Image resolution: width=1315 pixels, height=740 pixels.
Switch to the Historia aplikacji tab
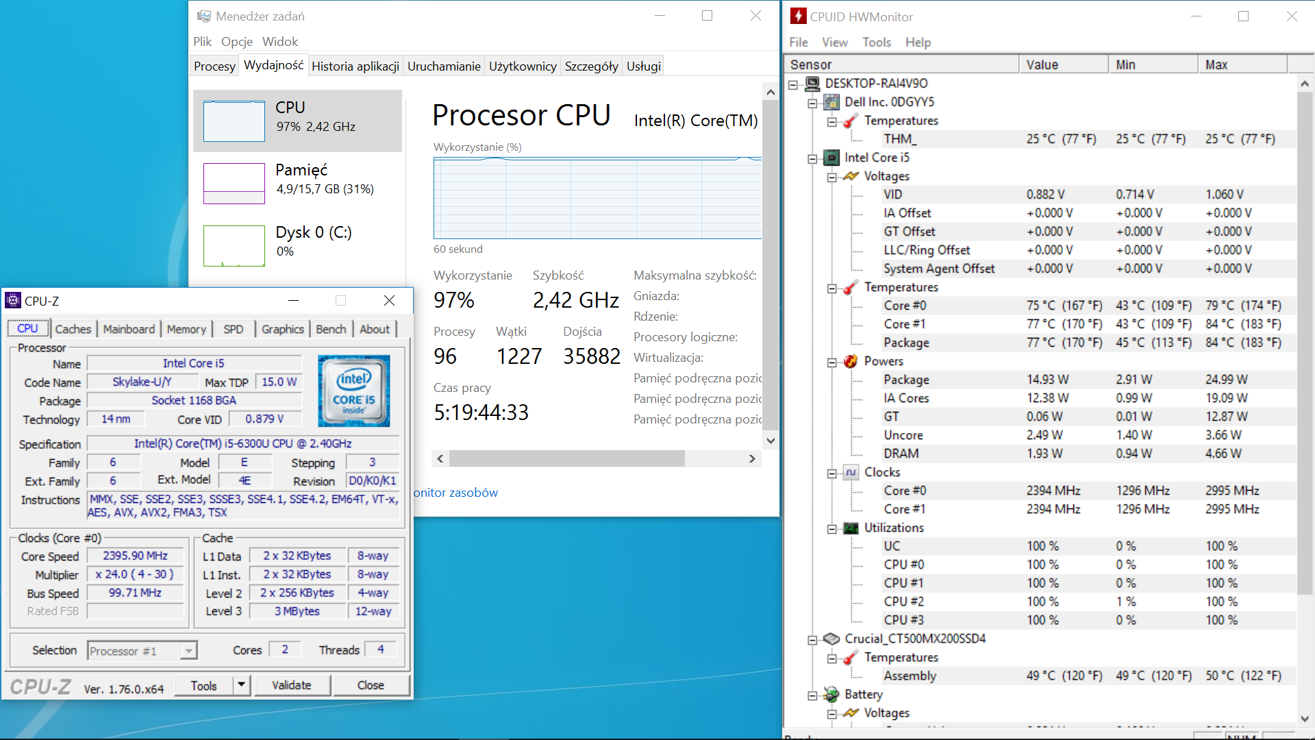(355, 66)
